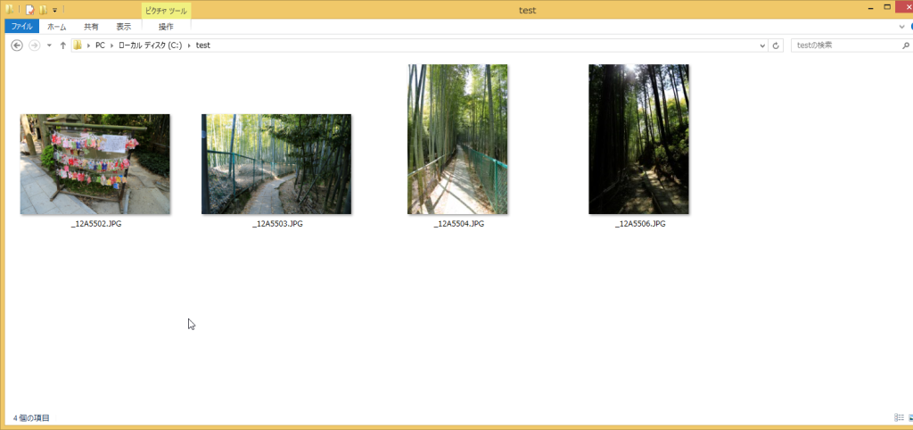Switch to the ホーム ribbon tab
The width and height of the screenshot is (913, 430).
click(57, 26)
